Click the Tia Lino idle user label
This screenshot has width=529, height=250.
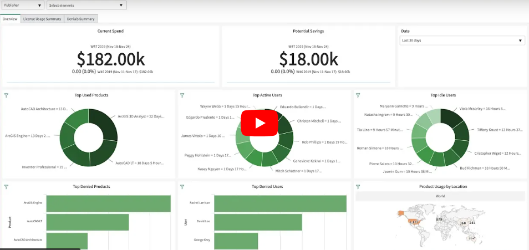pos(380,130)
